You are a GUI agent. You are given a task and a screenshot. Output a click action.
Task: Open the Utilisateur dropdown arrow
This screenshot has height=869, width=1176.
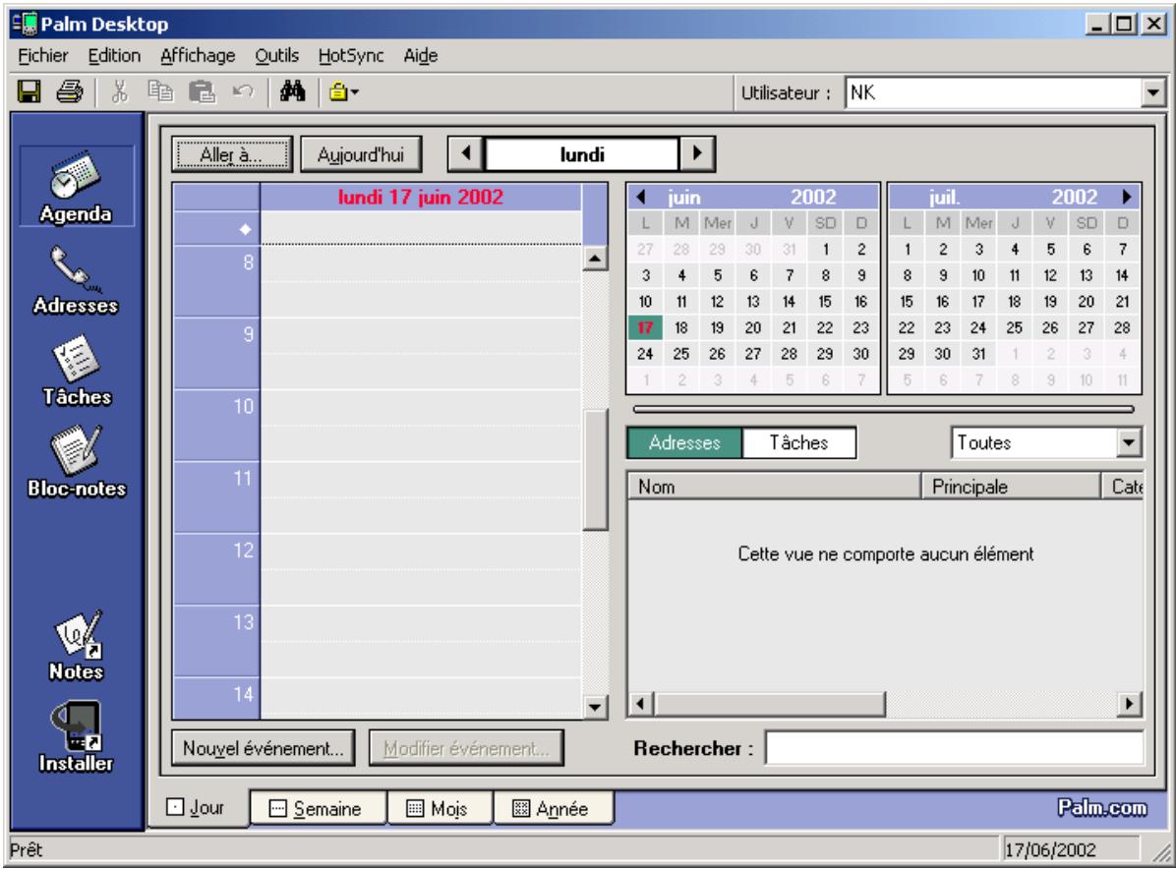pos(1152,93)
